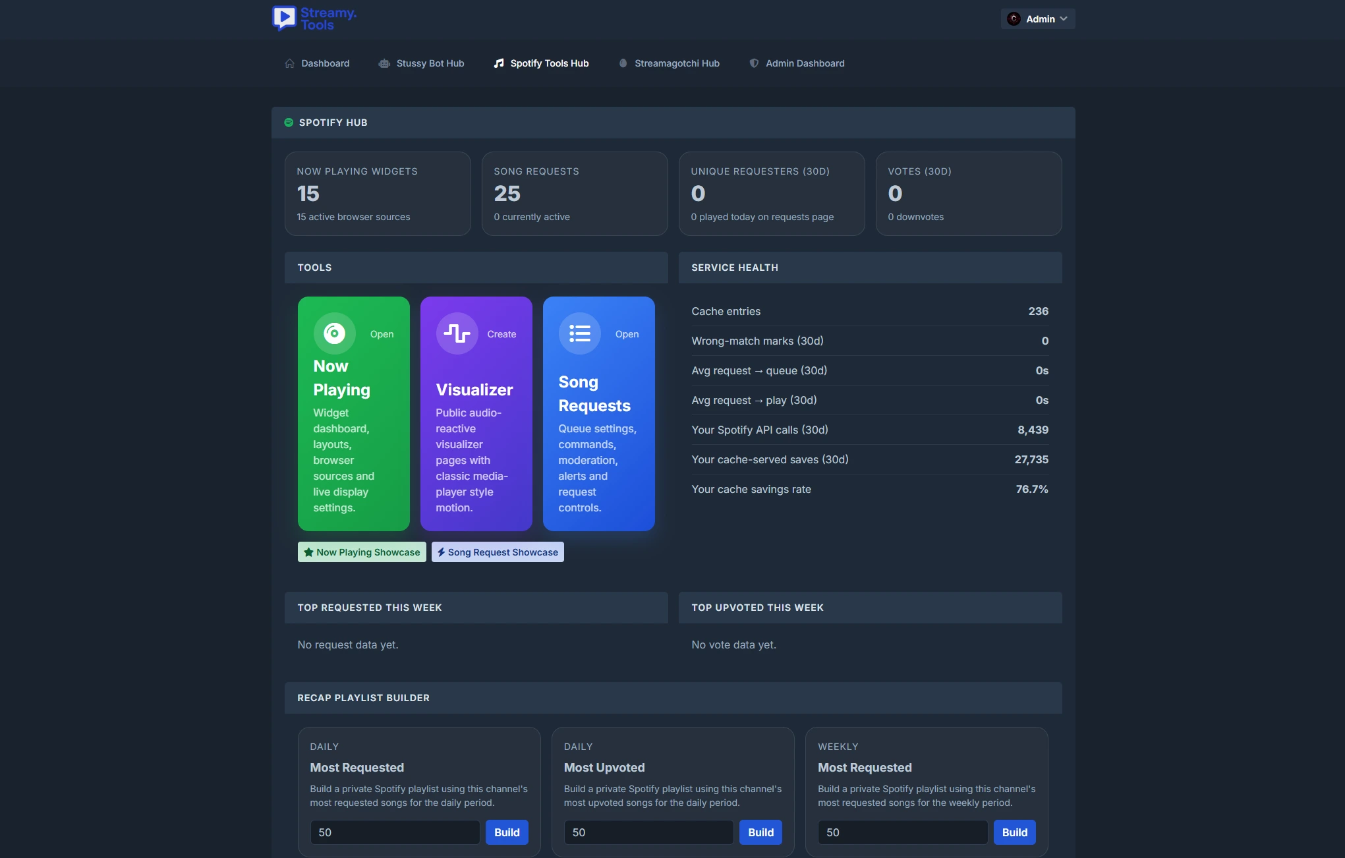Viewport: 1345px width, 858px height.
Task: Click the Daily Most Requested count field
Action: click(x=395, y=832)
